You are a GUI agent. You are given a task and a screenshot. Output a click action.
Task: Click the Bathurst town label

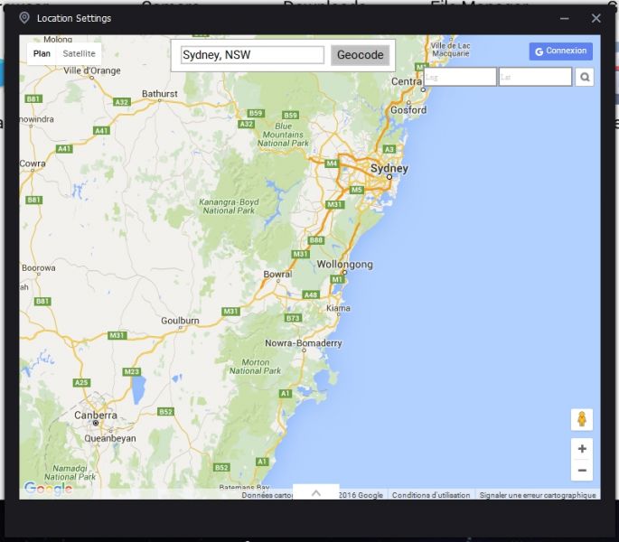coord(159,94)
